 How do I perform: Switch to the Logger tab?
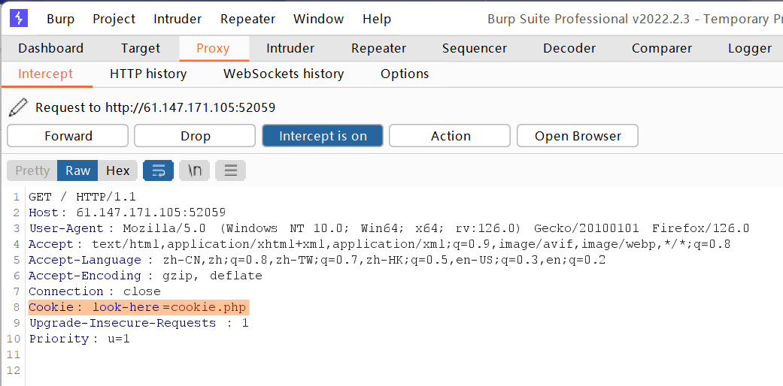750,48
